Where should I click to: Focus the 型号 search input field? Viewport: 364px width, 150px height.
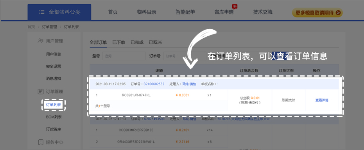point(124,56)
